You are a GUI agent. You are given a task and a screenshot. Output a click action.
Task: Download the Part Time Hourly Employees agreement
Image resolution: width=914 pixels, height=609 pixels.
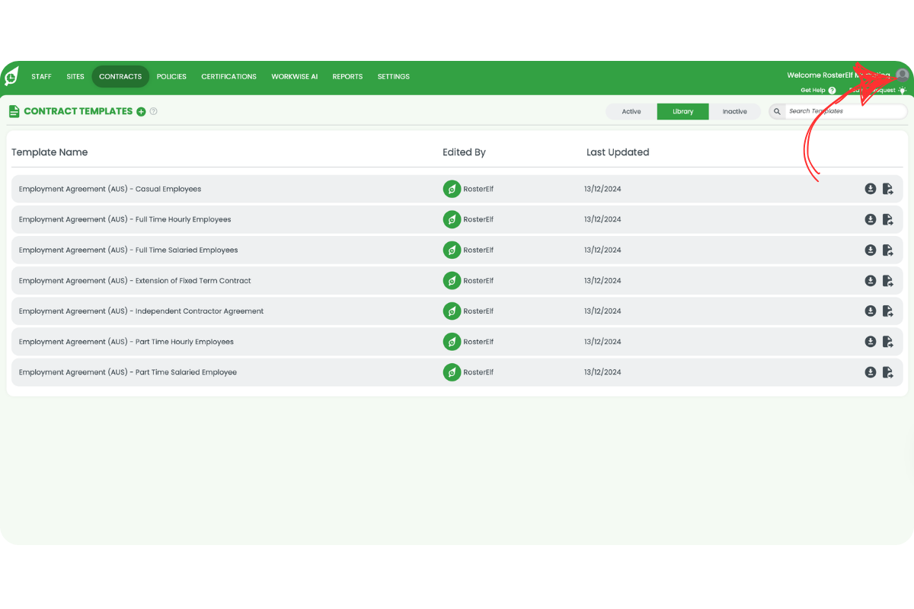pos(871,342)
